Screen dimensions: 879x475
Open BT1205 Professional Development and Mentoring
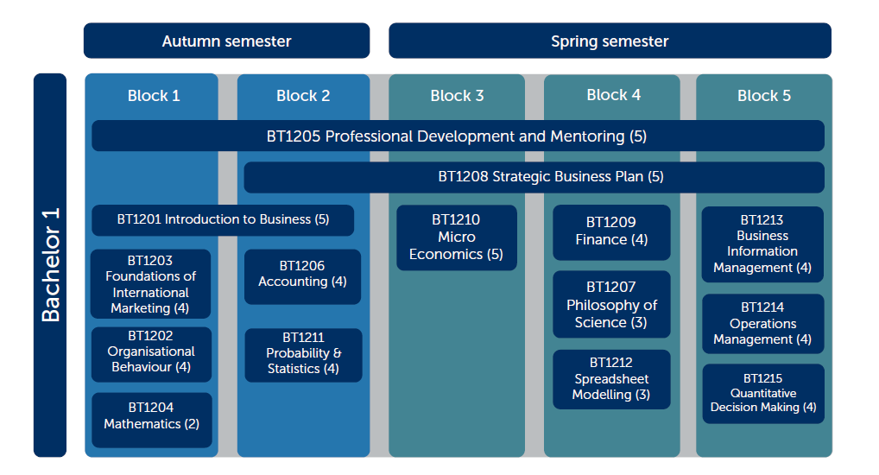point(458,136)
